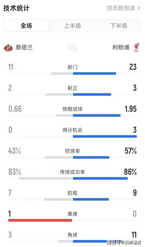This screenshot has height=247, width=145.
Task: Click the 技术统计 heading
Action: click(16, 8)
